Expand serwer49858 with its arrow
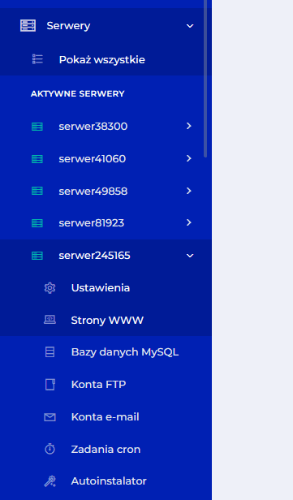 pos(189,191)
